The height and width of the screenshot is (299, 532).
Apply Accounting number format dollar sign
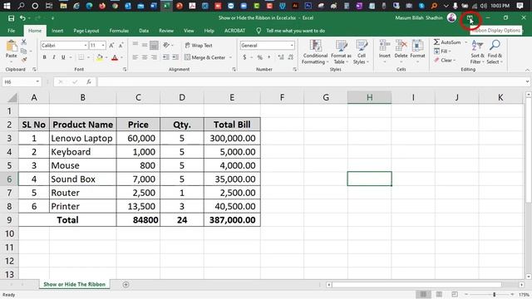[x=244, y=57]
